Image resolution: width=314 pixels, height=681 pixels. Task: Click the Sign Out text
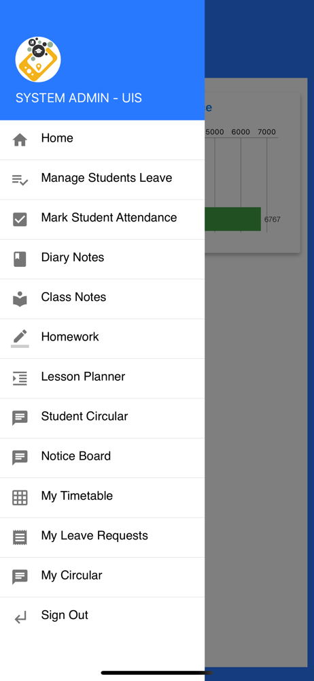(65, 615)
